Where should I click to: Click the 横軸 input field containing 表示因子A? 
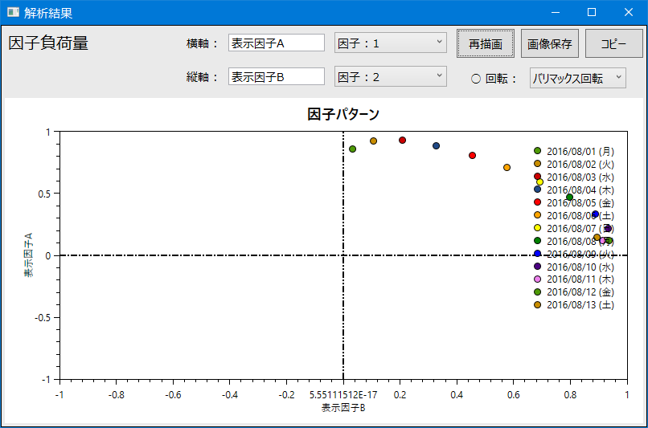(x=277, y=43)
